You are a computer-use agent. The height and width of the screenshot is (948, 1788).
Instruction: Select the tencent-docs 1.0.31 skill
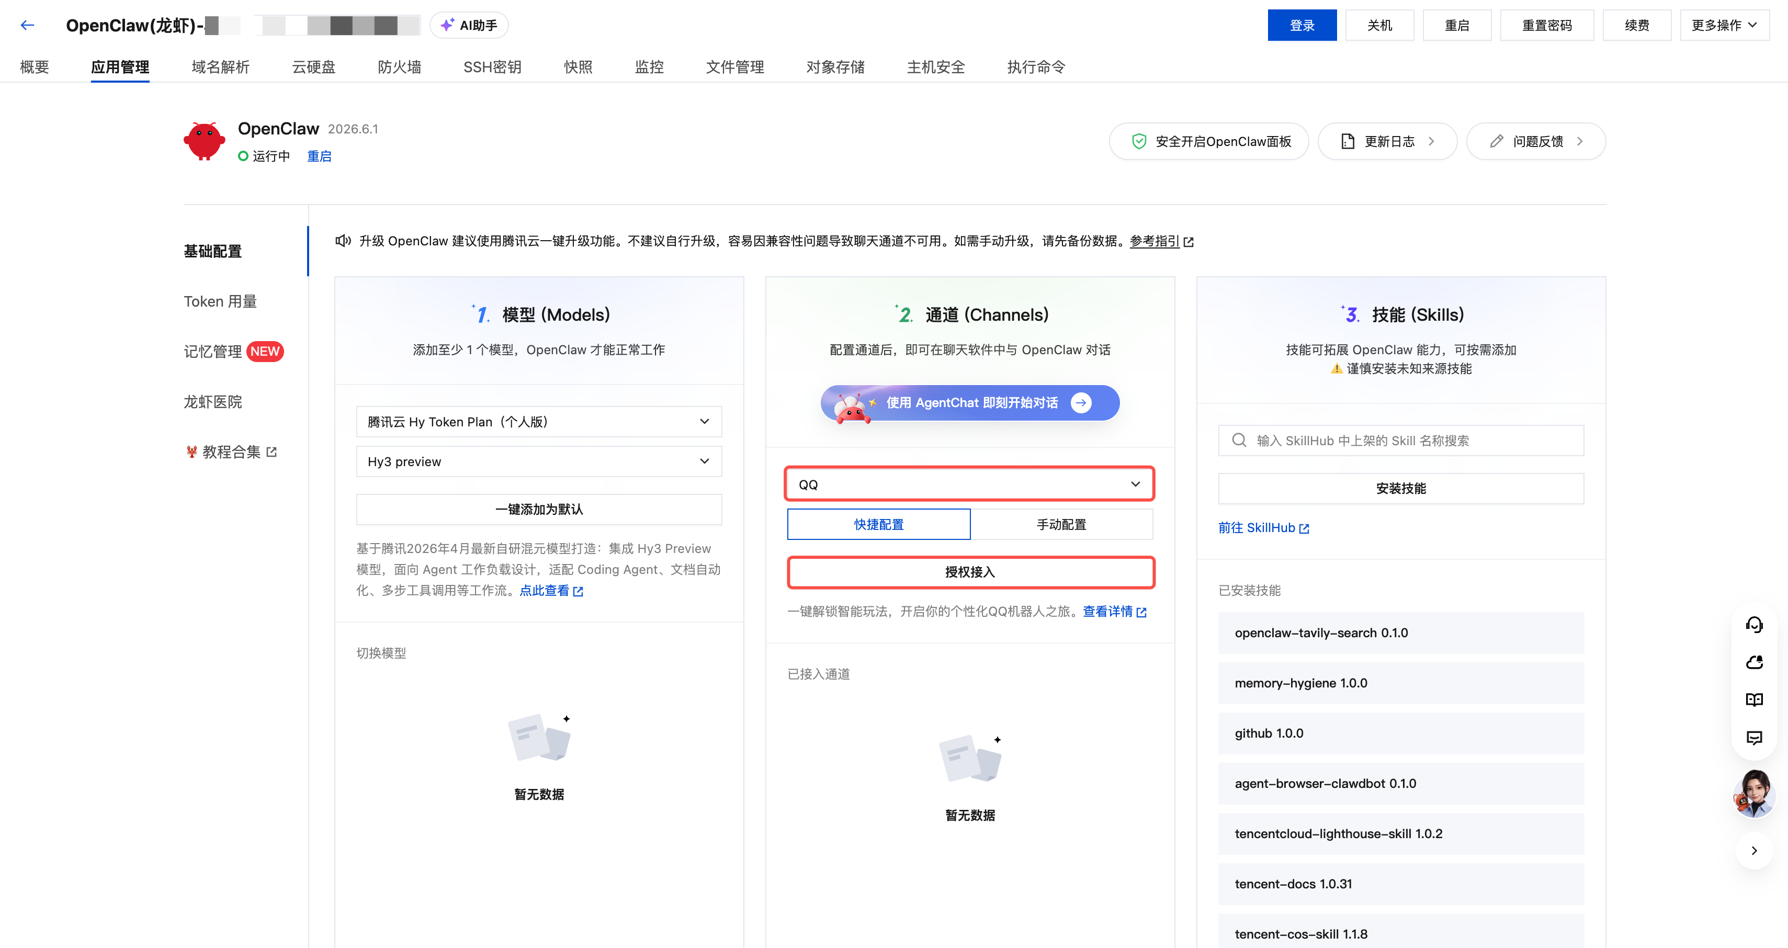[1401, 884]
